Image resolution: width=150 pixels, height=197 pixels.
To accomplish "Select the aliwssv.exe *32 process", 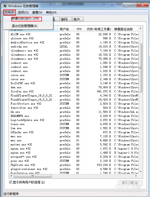I will [x=74, y=38].
